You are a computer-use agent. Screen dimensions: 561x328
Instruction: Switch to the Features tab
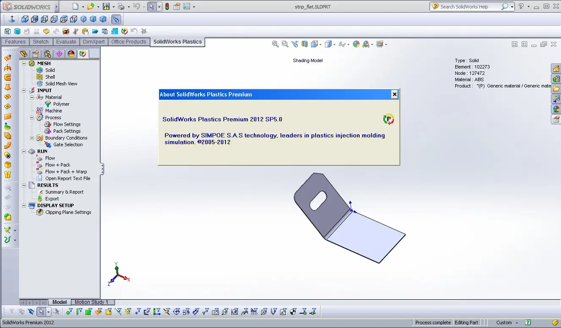coord(15,42)
